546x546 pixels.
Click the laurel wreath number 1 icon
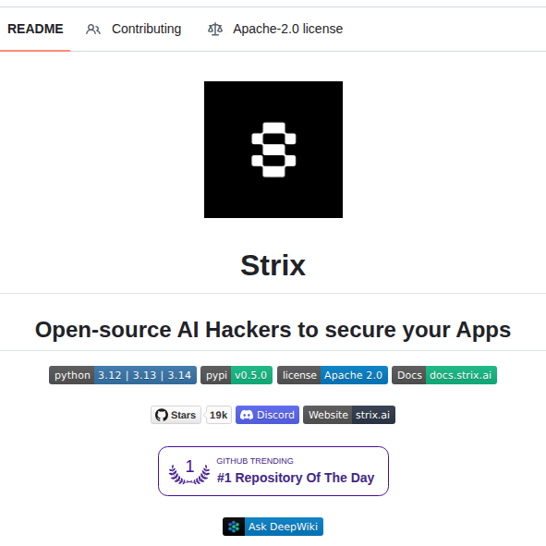point(189,471)
